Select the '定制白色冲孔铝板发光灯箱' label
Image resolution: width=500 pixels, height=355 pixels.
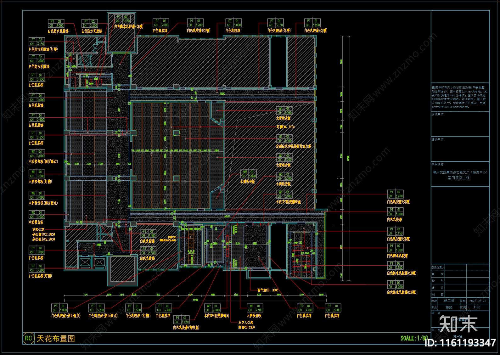coord(294,146)
